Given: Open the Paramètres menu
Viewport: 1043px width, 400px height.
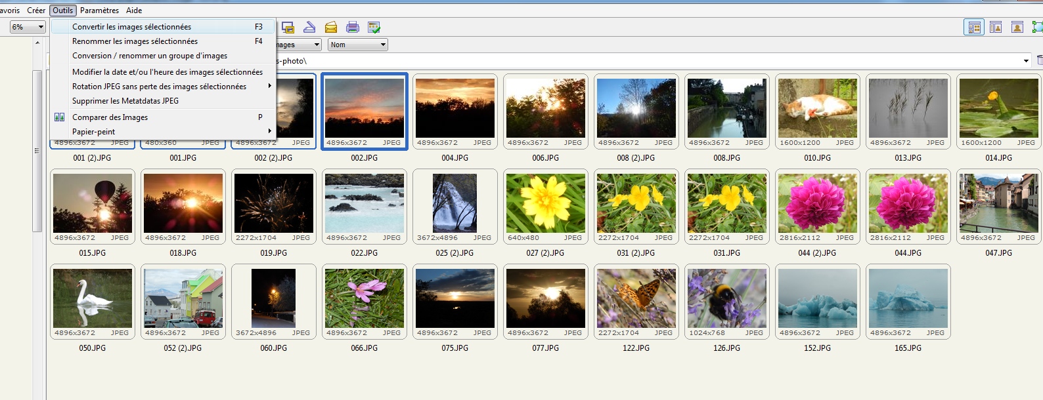Looking at the screenshot, I should [x=99, y=10].
